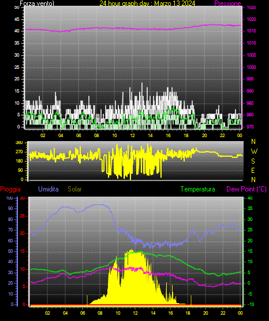The width and height of the screenshot is (269, 321).
Task: Click the S wind direction letter
Action: [253, 161]
